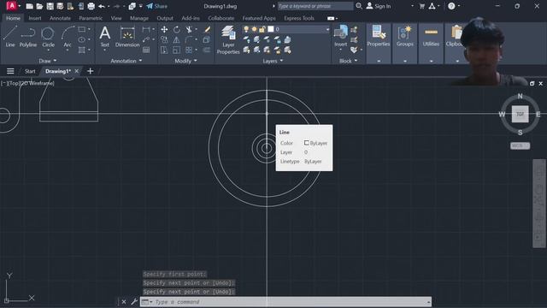Select the Offset tool
547x308 pixels.
click(x=207, y=50)
